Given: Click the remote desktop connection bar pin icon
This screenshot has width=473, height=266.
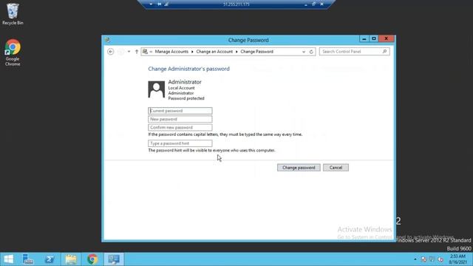Looking at the screenshot, I should pos(160,4).
